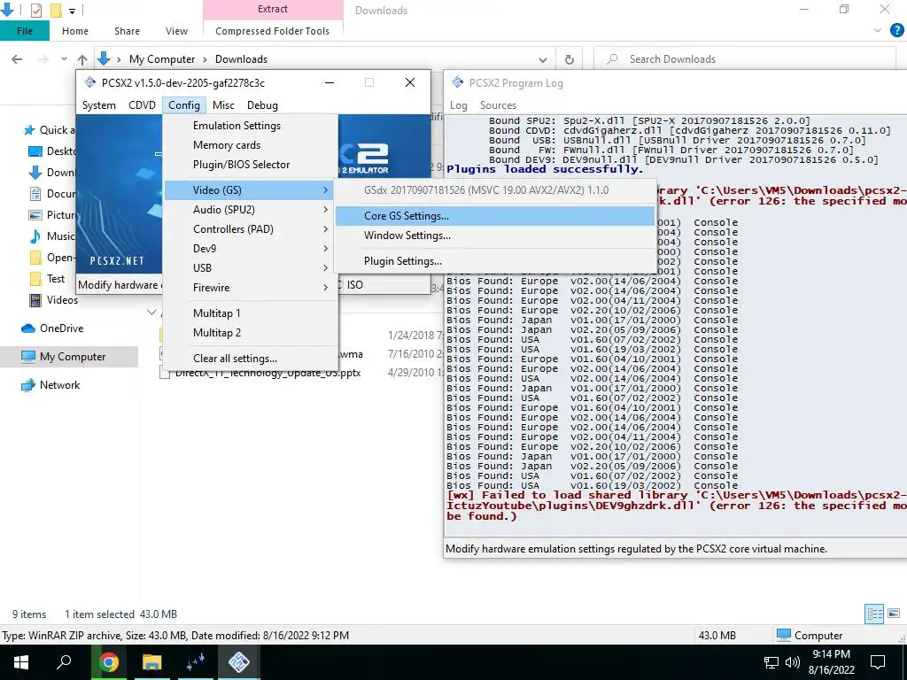Click PCSX2 taskbar icon
907x680 pixels.
pyautogui.click(x=238, y=662)
